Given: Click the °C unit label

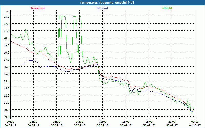Looking at the screenshot, I should 8,12.
